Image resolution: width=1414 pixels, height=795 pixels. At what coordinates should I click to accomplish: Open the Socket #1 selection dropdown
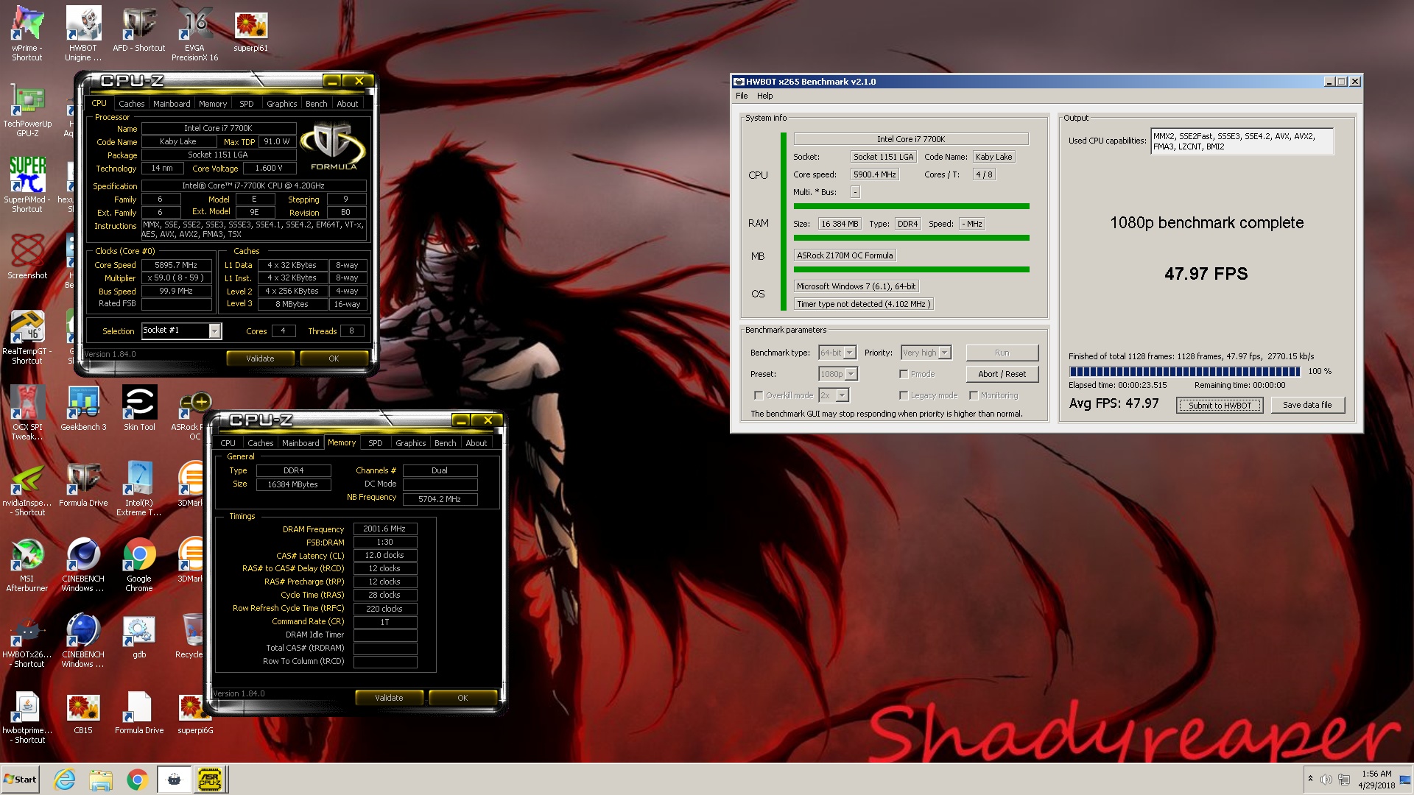pos(181,331)
